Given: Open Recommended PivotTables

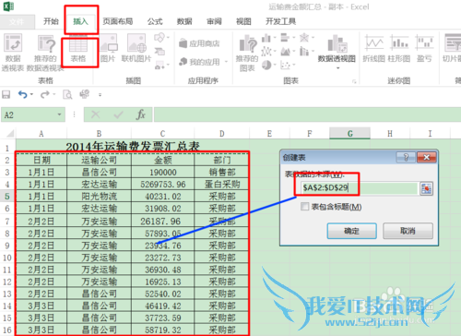Looking at the screenshot, I should point(45,52).
